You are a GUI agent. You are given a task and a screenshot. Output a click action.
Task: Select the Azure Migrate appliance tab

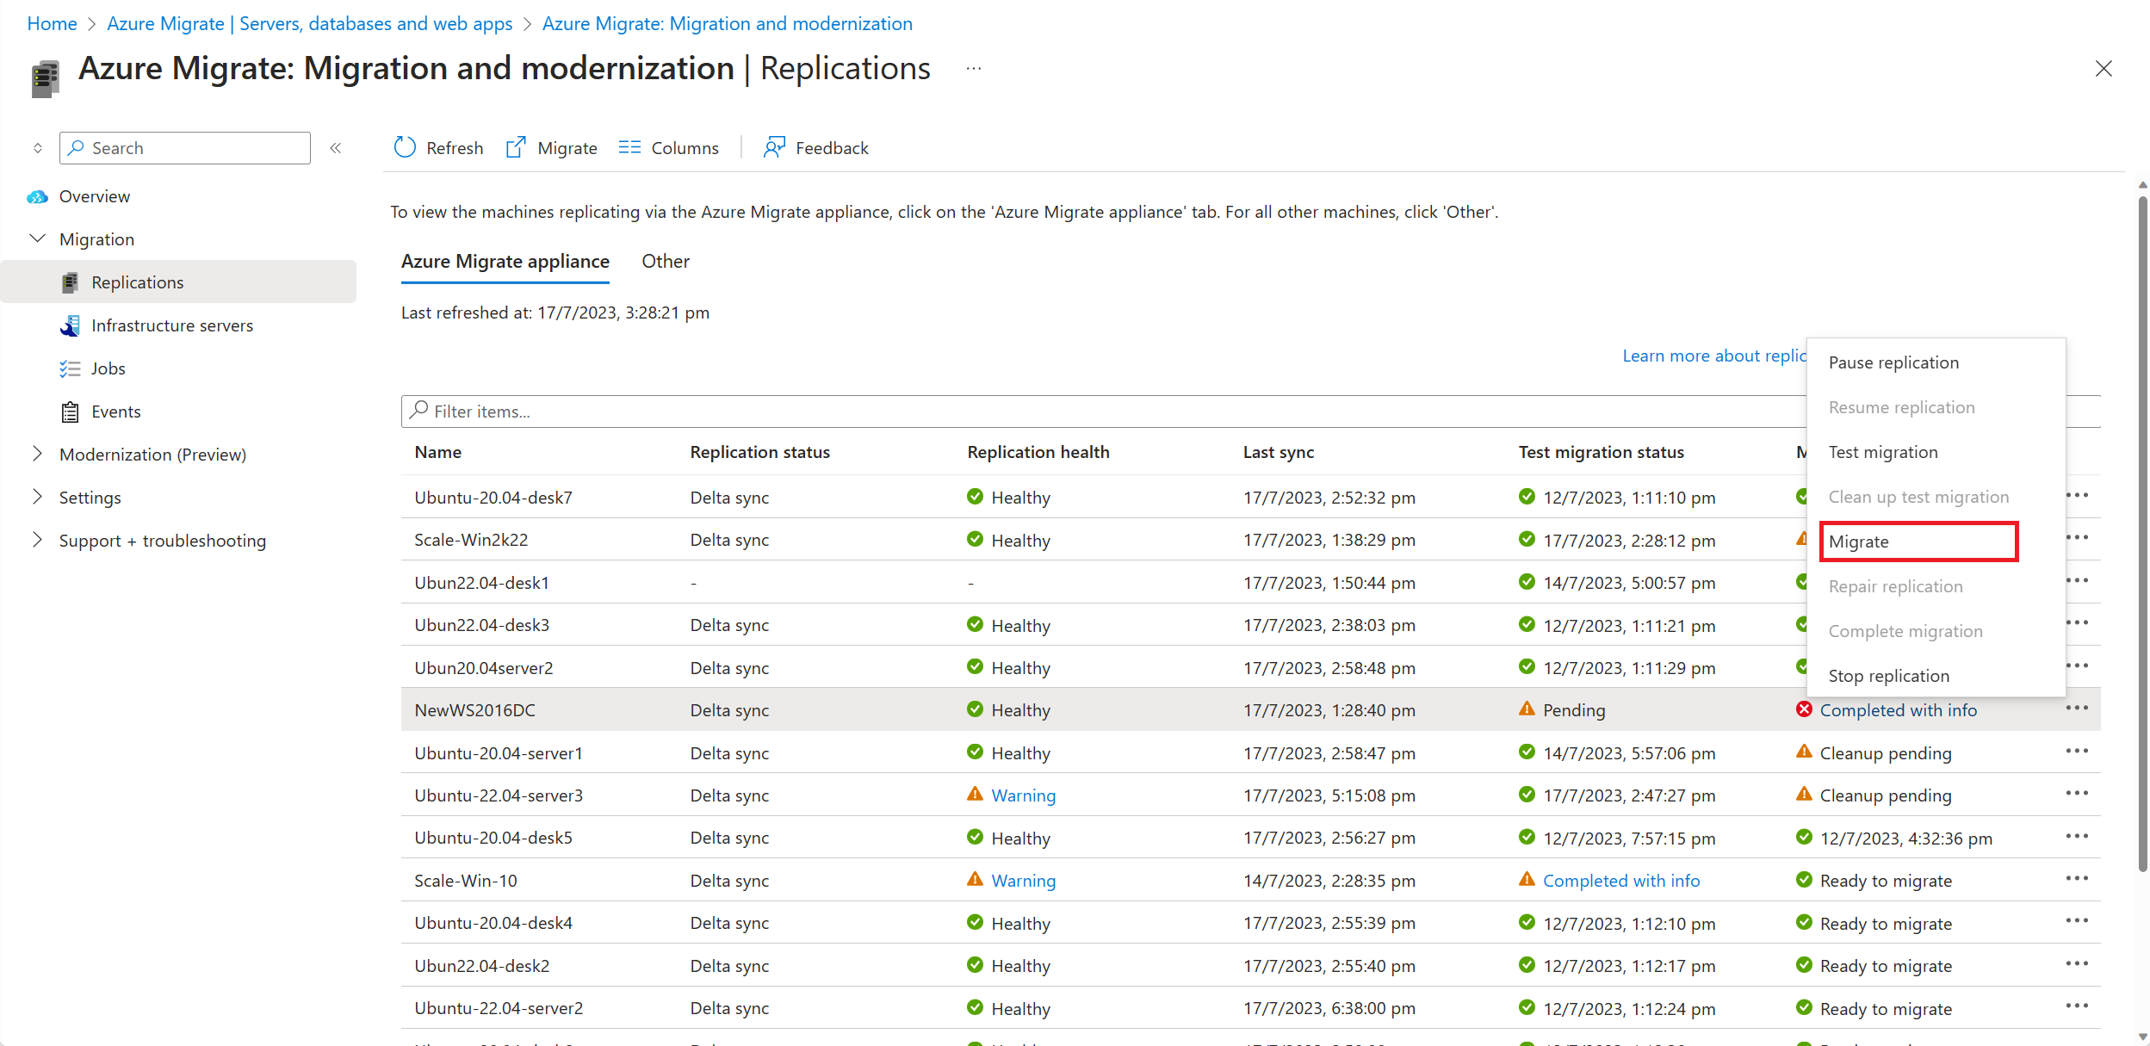click(503, 259)
